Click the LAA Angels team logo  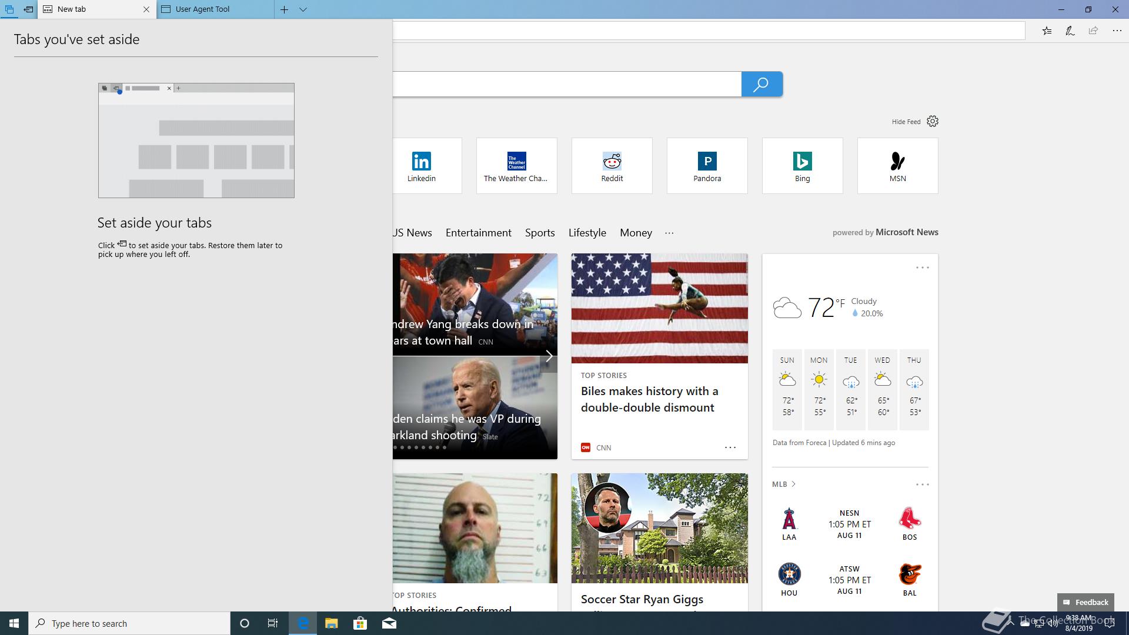(x=789, y=519)
